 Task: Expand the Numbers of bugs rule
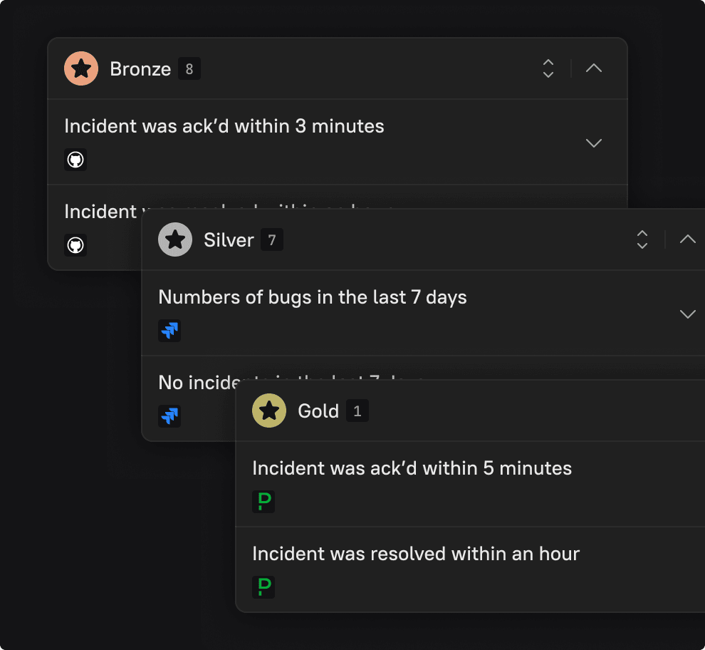coord(687,314)
